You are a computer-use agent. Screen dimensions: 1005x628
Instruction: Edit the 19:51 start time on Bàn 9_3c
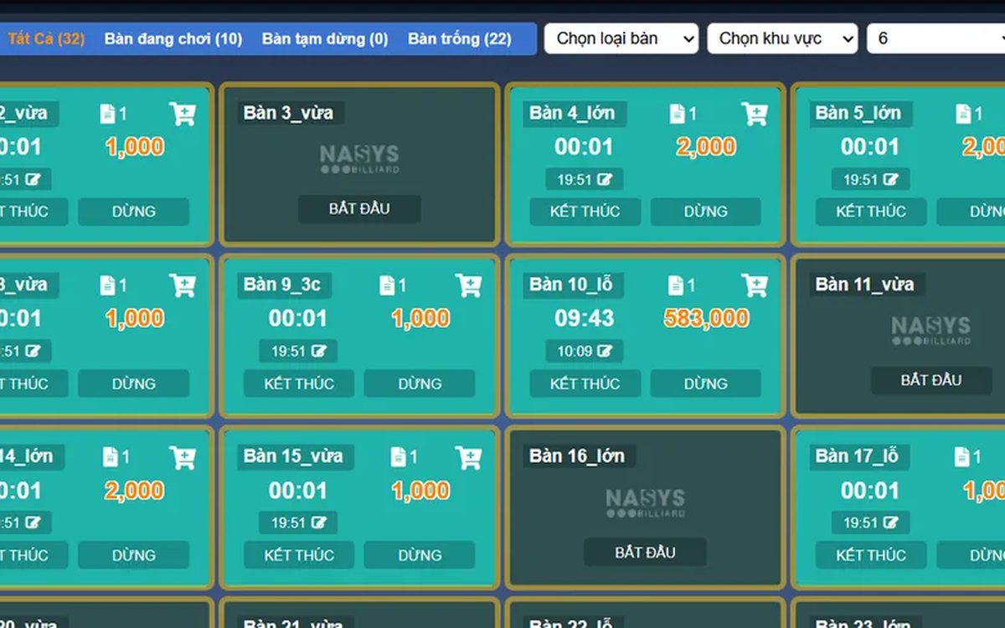pyautogui.click(x=318, y=351)
